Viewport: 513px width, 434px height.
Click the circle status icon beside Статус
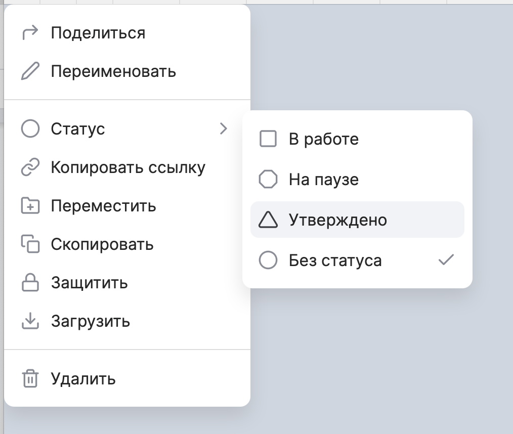coord(30,129)
